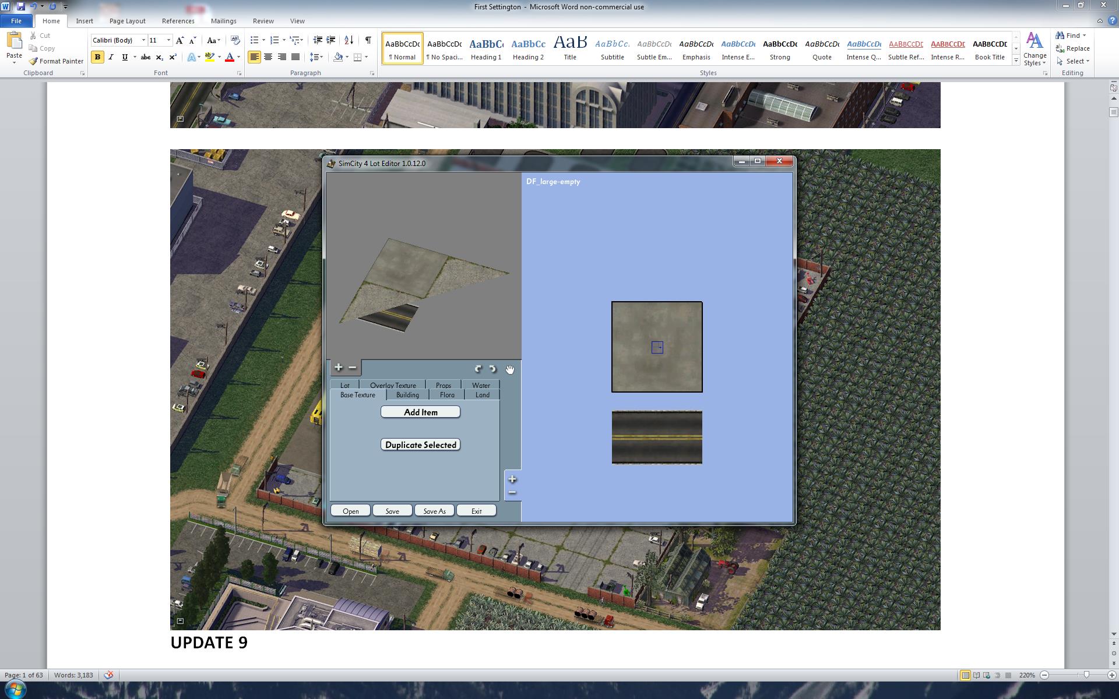Switch to Web Layout view
The width and height of the screenshot is (1119, 699).
pos(987,675)
